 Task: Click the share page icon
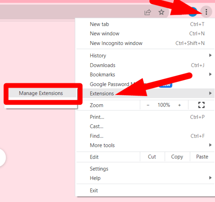pyautogui.click(x=148, y=12)
